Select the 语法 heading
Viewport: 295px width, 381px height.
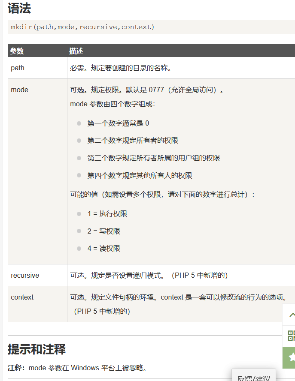pos(19,8)
